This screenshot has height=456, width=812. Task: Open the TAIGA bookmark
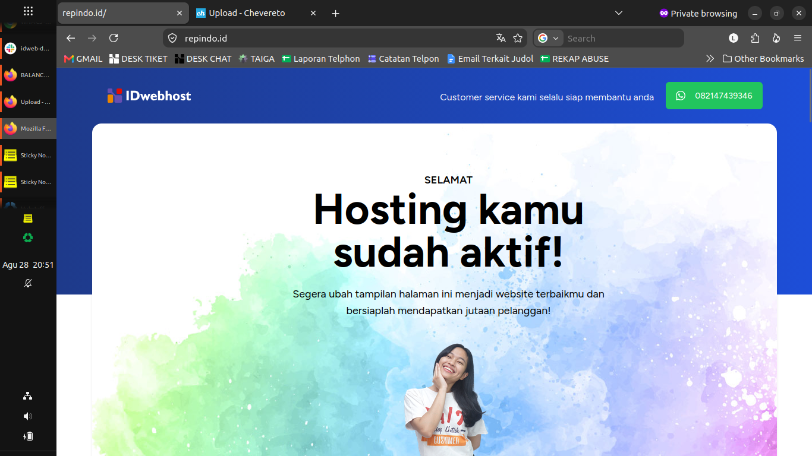click(257, 59)
